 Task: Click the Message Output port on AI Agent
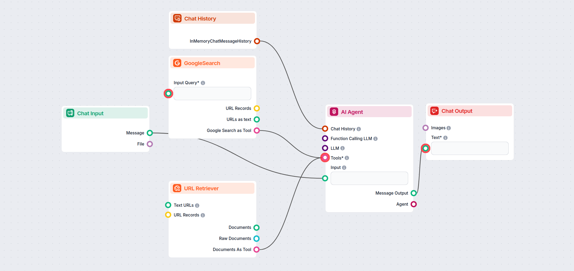click(414, 193)
